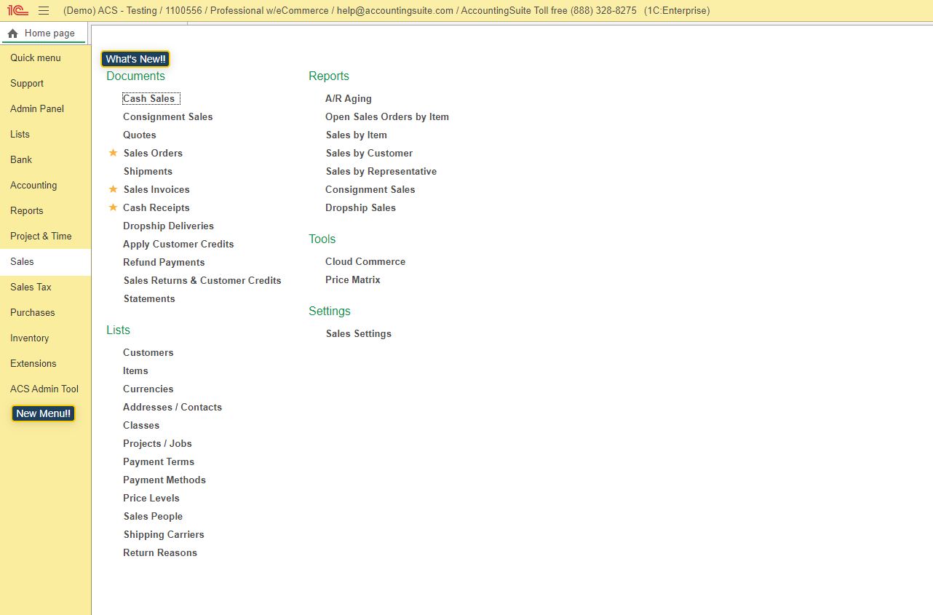Open the Reports sidebar section

tap(45, 211)
